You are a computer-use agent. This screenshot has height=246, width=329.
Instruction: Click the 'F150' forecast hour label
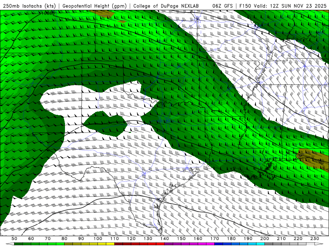pos(245,6)
